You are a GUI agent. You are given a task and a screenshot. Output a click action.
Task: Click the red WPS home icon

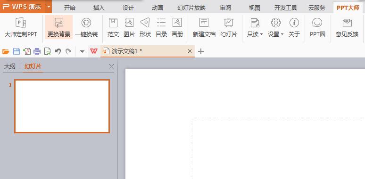(x=93, y=51)
